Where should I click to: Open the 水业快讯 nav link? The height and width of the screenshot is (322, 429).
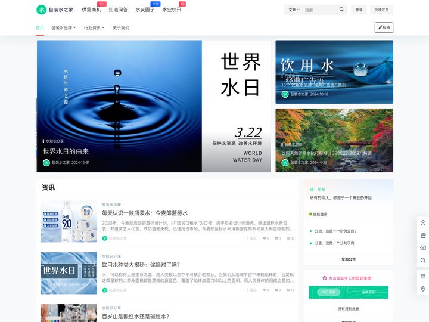coord(172,10)
